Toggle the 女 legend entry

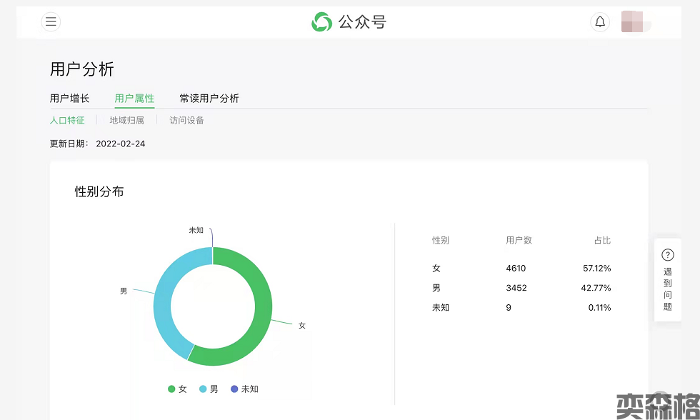(177, 389)
